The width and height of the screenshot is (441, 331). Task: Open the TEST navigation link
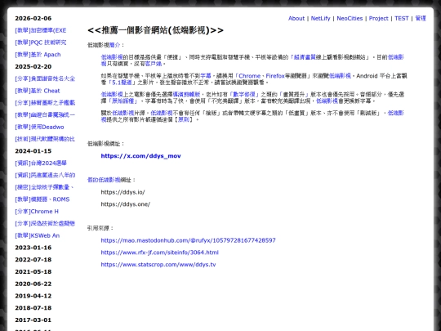[x=401, y=19]
